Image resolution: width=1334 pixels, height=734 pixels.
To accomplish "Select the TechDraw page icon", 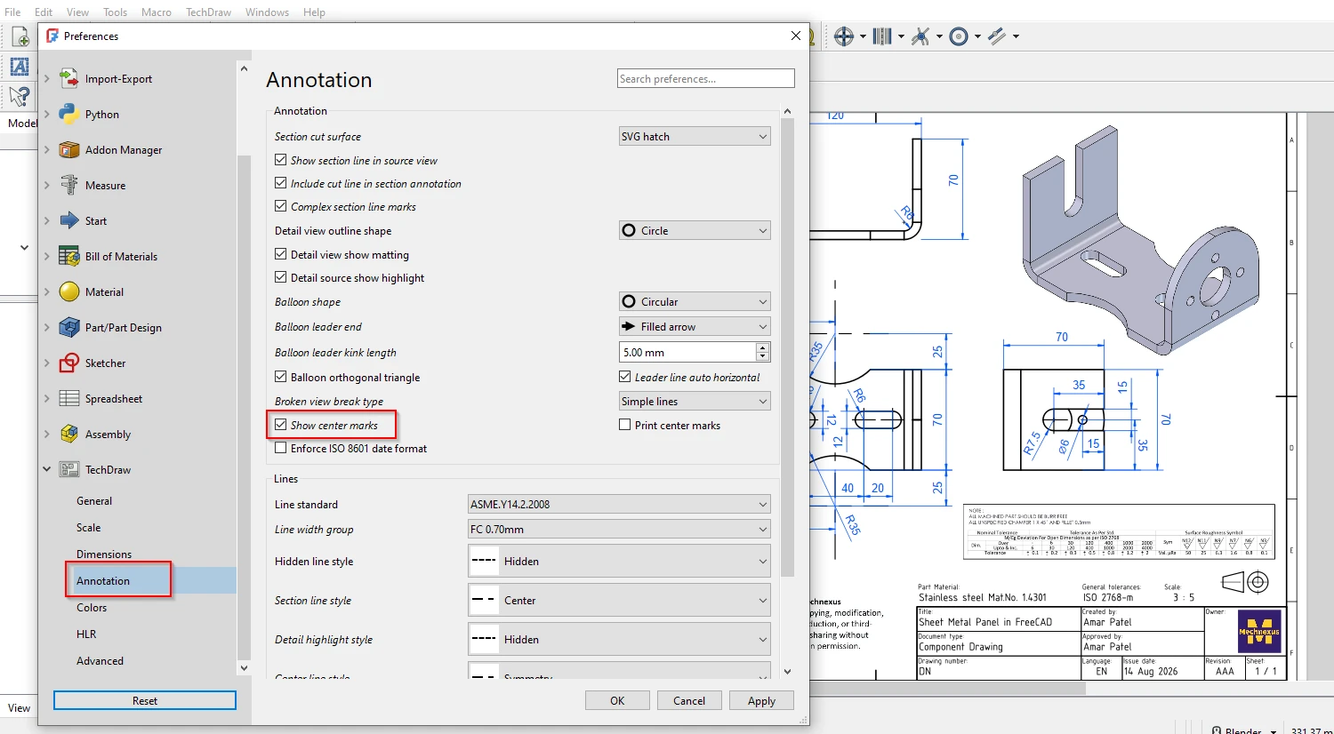I will pos(69,469).
